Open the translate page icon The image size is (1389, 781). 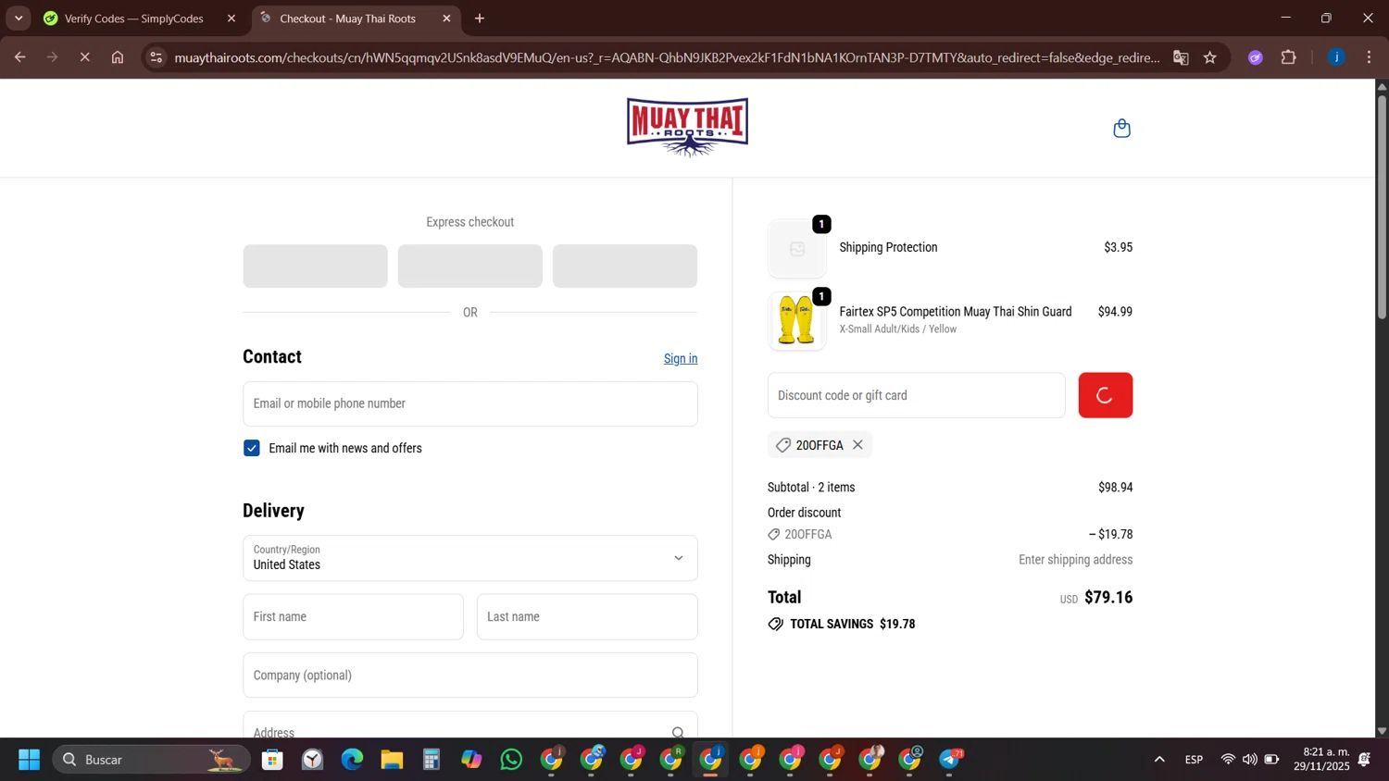[x=1181, y=57]
